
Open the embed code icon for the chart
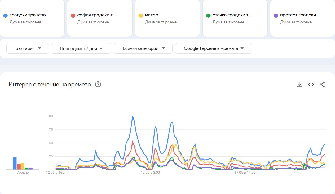(311, 84)
